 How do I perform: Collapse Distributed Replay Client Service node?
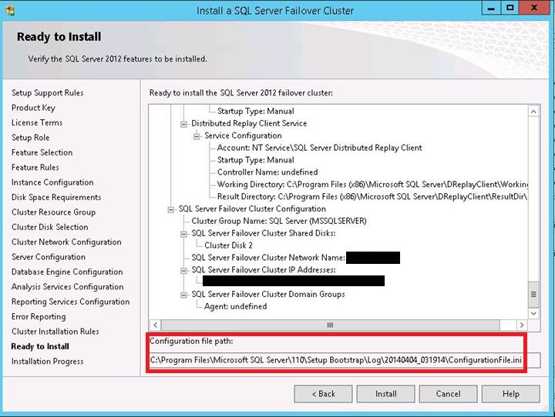click(x=183, y=124)
